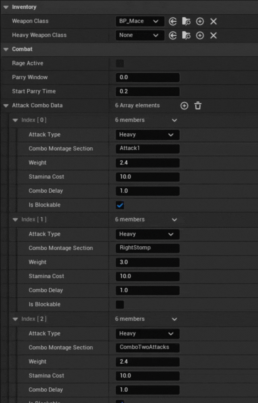The width and height of the screenshot is (258, 403).
Task: Browse to BP_Mace in Content Browser
Action: [x=186, y=21]
